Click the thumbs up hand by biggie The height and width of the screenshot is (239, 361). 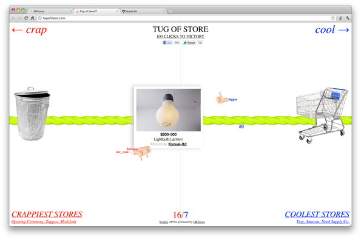[x=221, y=98]
